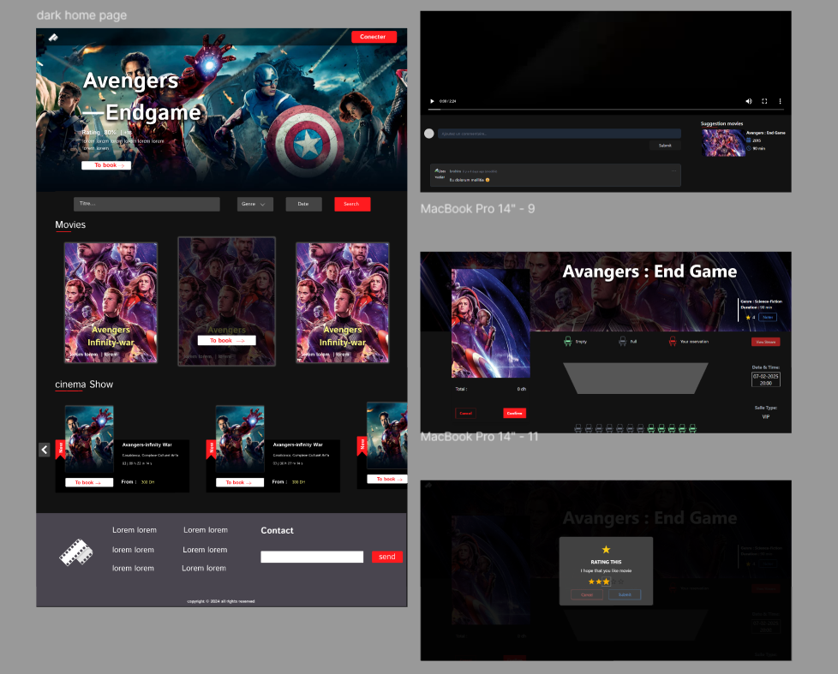This screenshot has height=674, width=838.
Task: Click the add-a-comment input field
Action: [559, 134]
